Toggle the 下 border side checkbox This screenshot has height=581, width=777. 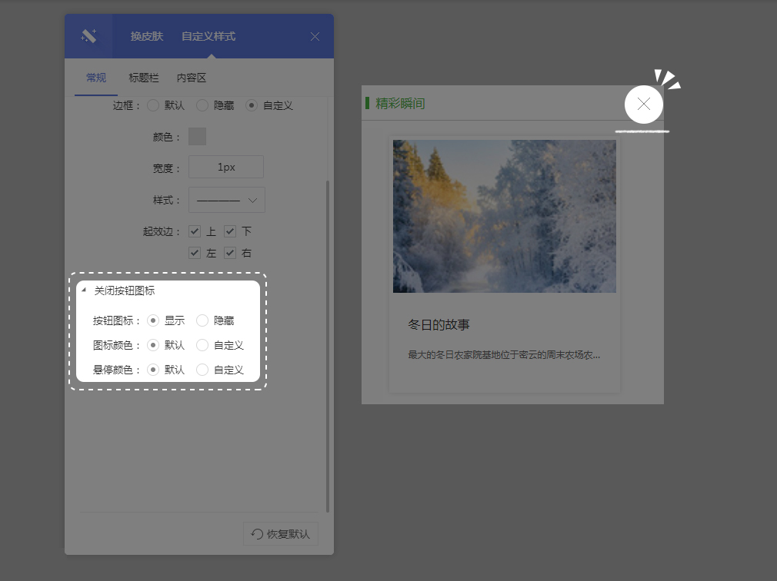230,231
